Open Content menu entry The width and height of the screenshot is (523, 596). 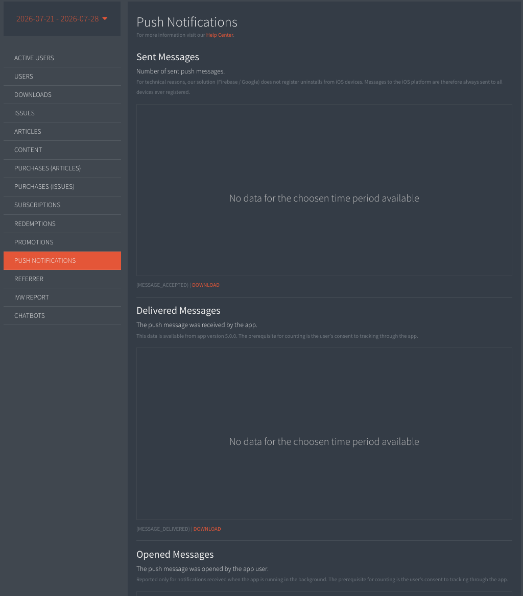pyautogui.click(x=62, y=150)
